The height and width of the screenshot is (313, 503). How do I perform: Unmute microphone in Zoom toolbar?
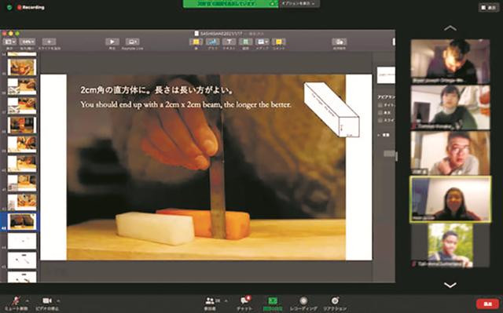[x=16, y=303]
